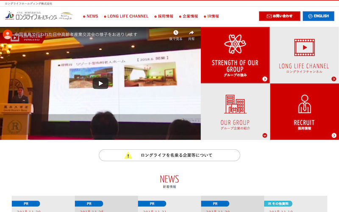Open LONG LIFE CHANNEL in navigation
Screen dimensions: 339x212
(128, 16)
